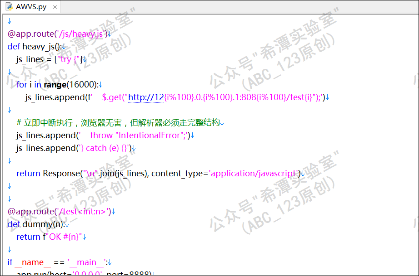This screenshot has height=276, width=419.
Task: Click the '/test{i}' part of the URL string
Action: [299, 97]
